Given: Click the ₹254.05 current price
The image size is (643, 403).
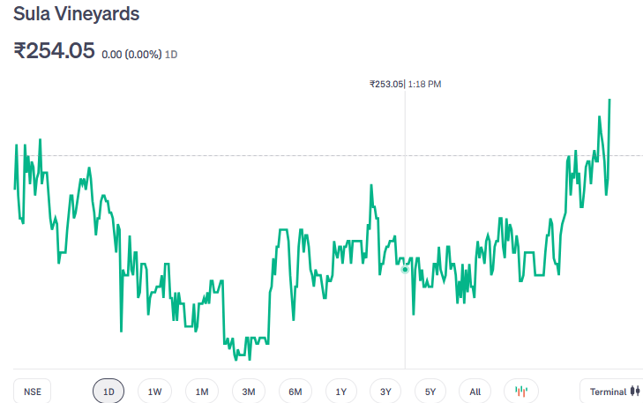Looking at the screenshot, I should (54, 51).
